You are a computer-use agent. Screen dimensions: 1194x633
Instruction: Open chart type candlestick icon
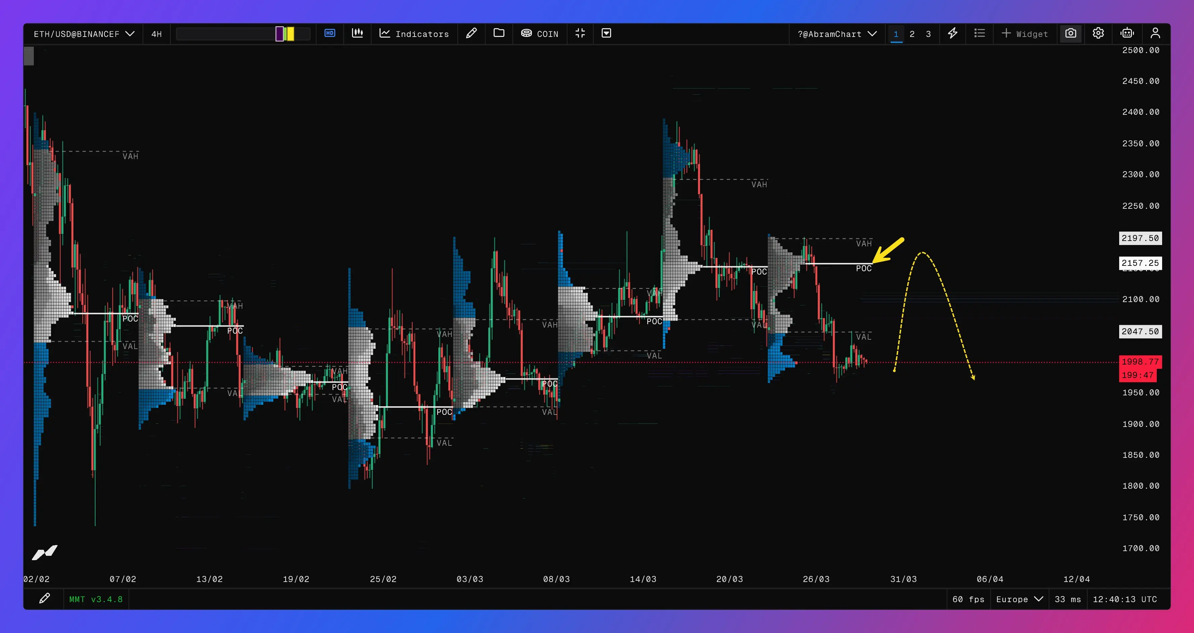(x=357, y=33)
